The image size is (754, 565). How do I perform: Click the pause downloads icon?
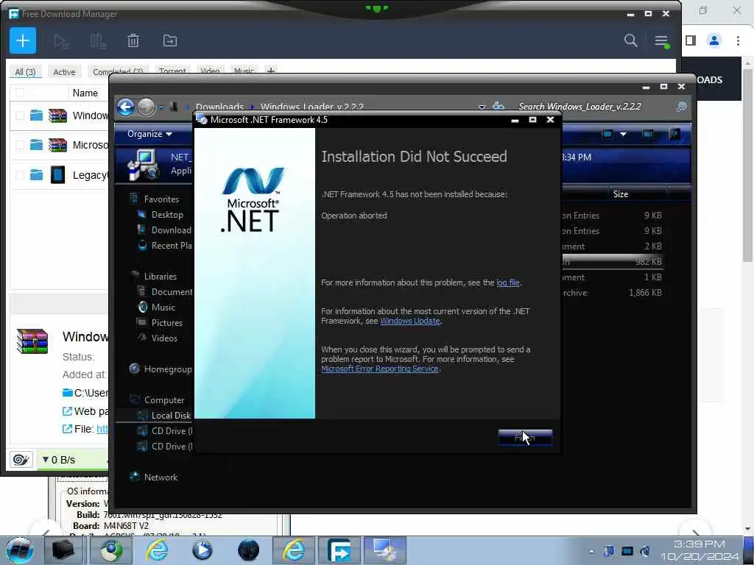pos(98,41)
